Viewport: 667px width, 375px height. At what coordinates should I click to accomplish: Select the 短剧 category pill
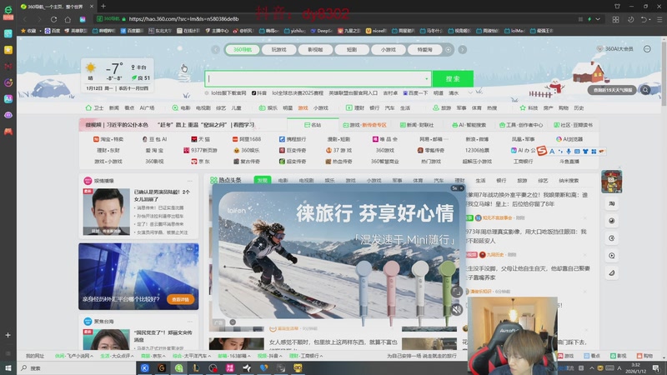352,50
